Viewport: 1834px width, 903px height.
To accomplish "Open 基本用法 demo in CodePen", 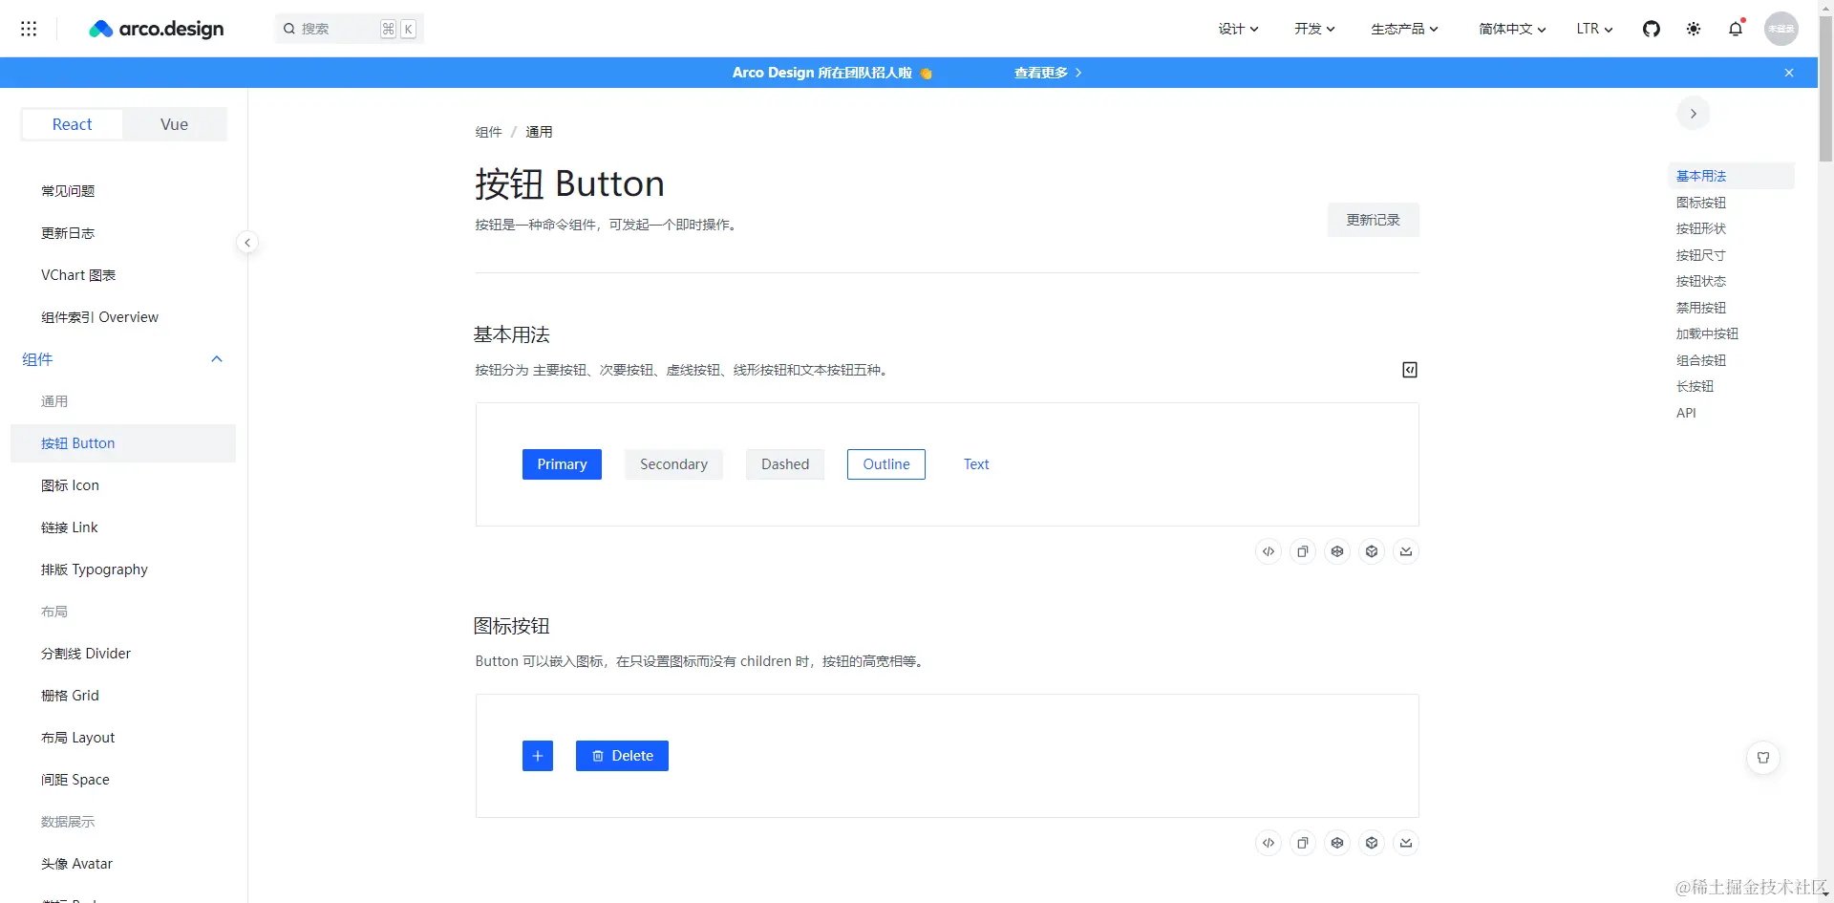I will click(x=1337, y=551).
